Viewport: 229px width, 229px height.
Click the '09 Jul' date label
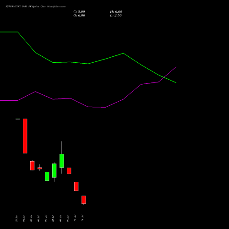click(68, 218)
